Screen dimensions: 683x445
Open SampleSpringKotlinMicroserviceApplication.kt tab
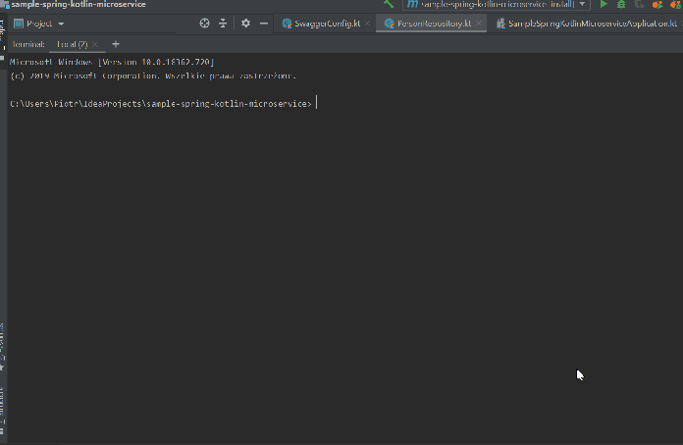(x=587, y=24)
